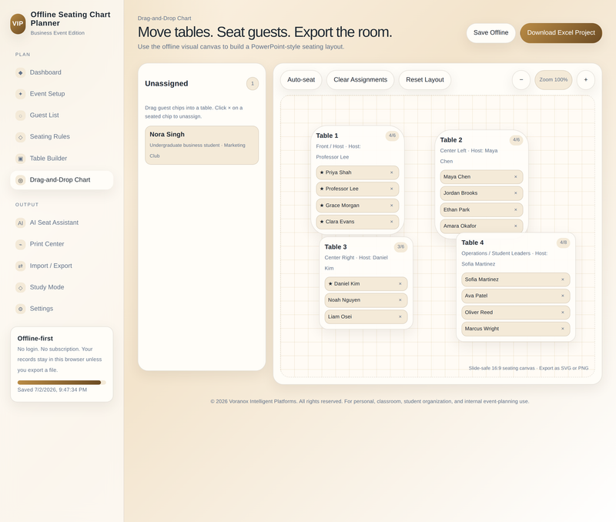Click the Import / Export arrows icon

[x=21, y=266]
